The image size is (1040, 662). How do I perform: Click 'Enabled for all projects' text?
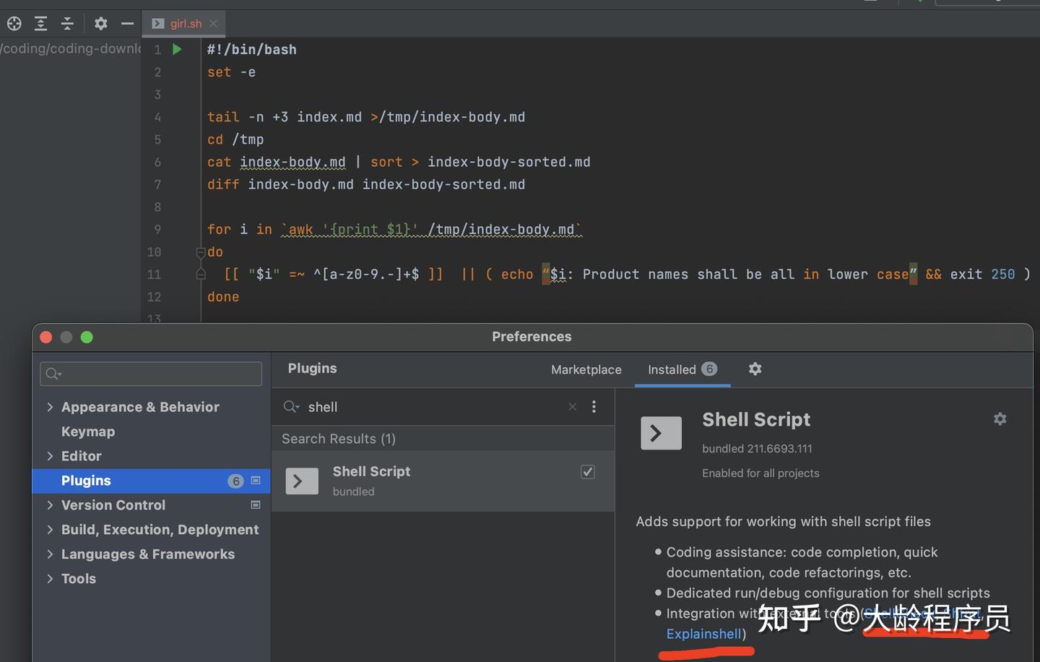click(760, 473)
